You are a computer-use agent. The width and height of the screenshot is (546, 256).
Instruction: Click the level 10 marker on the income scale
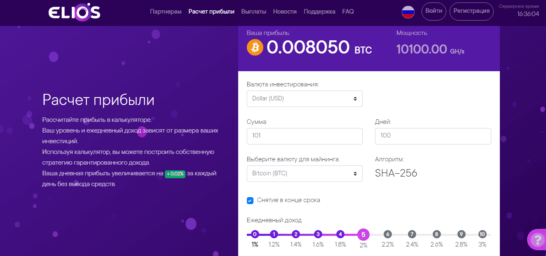tap(482, 234)
